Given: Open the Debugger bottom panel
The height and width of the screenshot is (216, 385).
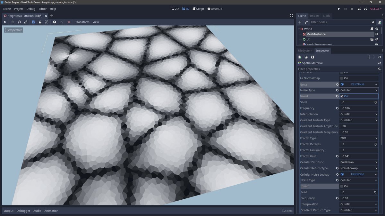Looking at the screenshot, I should pos(23,211).
